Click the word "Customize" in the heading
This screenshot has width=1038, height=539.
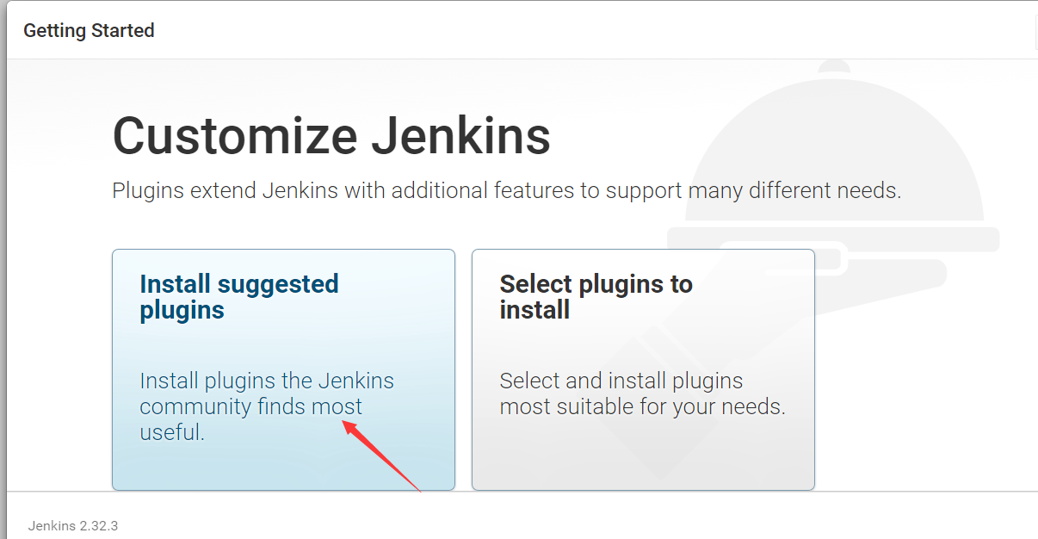[x=235, y=136]
